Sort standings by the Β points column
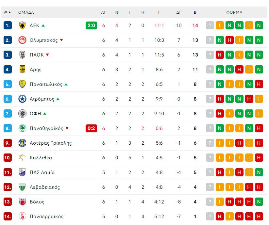The height and width of the screenshot is (225, 269). (x=195, y=12)
